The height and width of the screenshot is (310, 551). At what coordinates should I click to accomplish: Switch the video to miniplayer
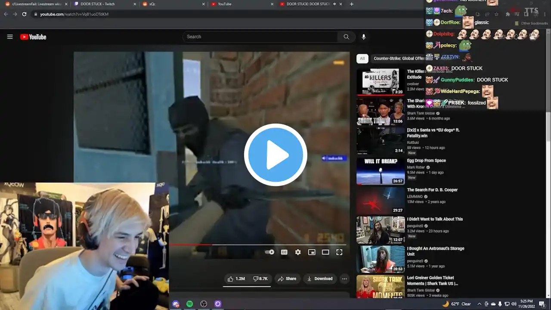click(x=312, y=252)
